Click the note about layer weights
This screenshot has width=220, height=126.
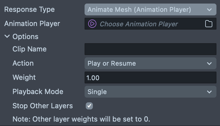tap(81, 119)
